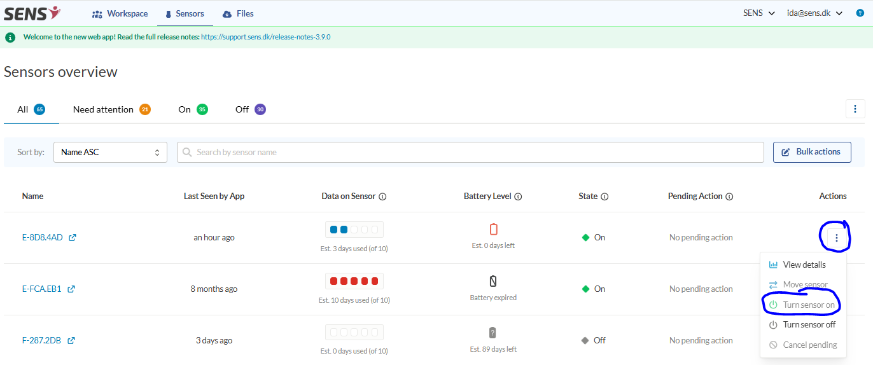Click the Search by sensor name field

[x=470, y=152]
